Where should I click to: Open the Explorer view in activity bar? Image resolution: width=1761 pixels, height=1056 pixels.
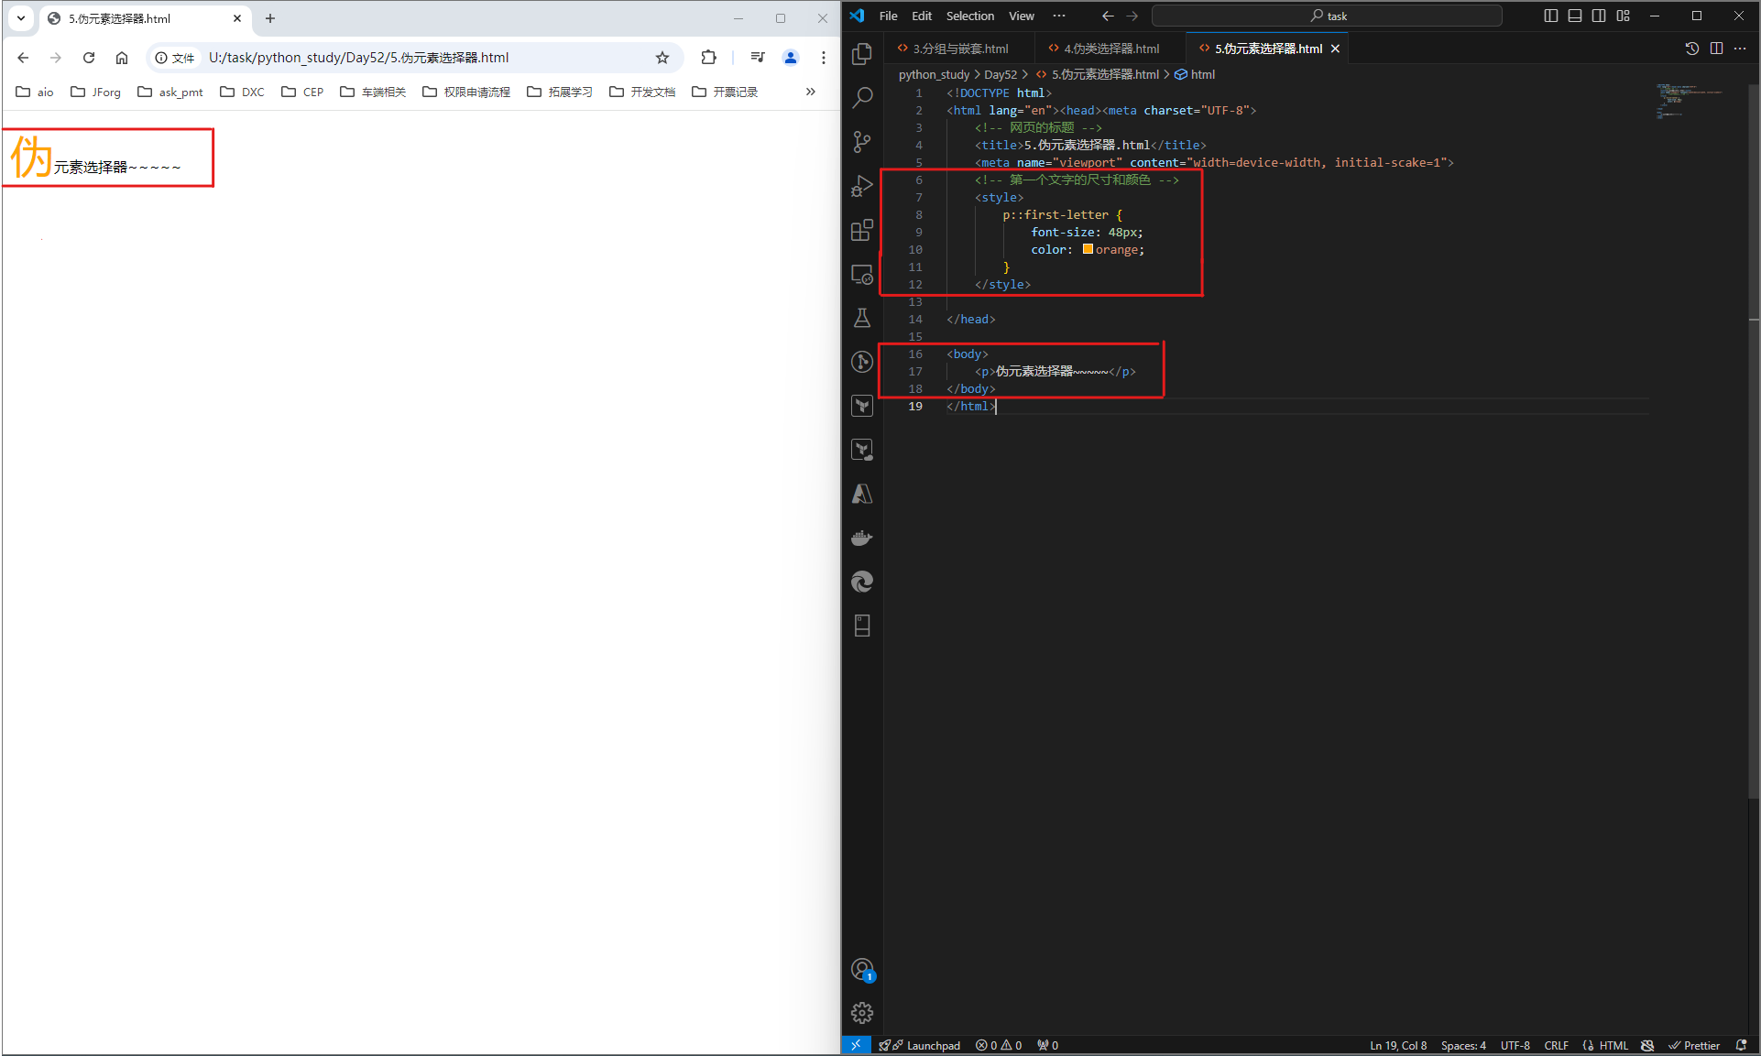(x=861, y=54)
